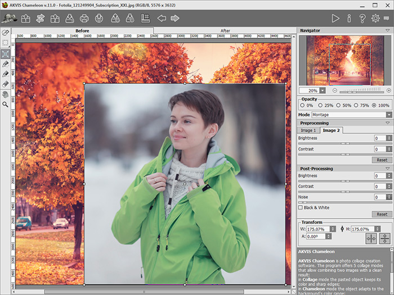Zoom out with the minus button in Navigator
Image resolution: width=394 pixels, height=295 pixels.
[335, 90]
